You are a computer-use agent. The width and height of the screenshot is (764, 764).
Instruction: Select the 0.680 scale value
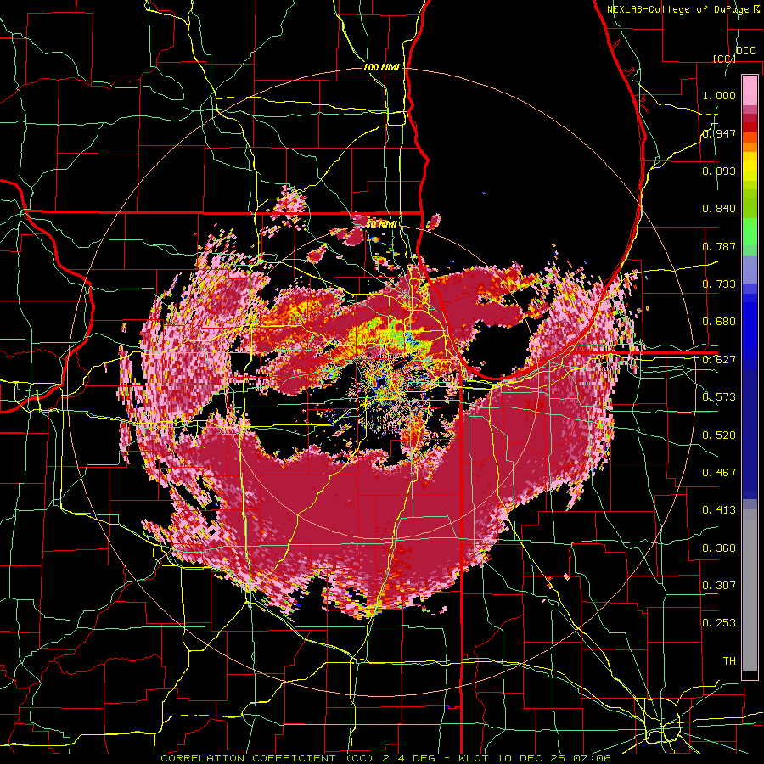(719, 322)
